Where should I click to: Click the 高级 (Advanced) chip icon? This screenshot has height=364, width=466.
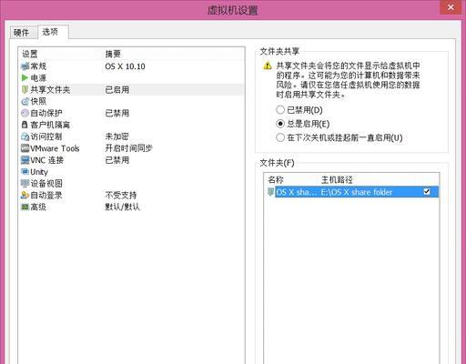[25, 207]
